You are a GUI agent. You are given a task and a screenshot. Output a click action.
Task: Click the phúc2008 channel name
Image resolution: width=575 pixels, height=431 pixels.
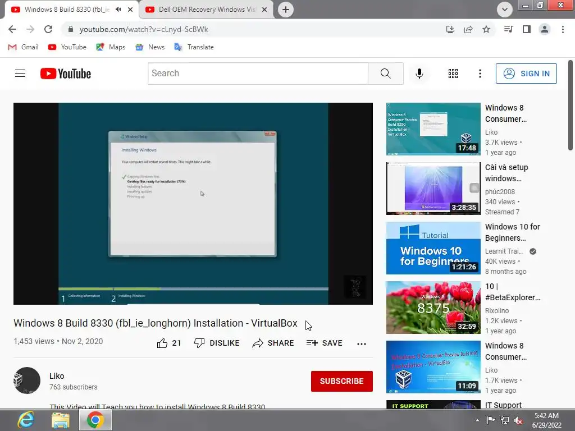point(500,192)
